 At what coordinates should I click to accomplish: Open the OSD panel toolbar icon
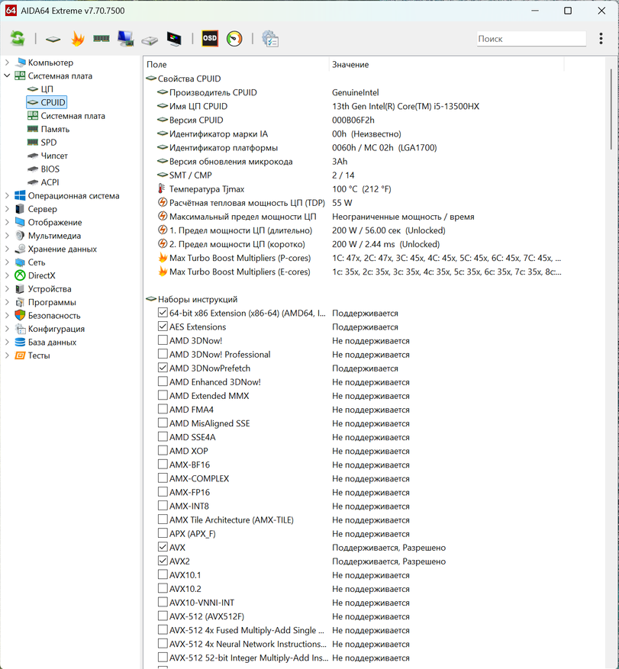point(209,39)
